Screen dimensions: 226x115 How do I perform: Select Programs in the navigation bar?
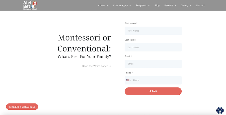tap(141, 5)
